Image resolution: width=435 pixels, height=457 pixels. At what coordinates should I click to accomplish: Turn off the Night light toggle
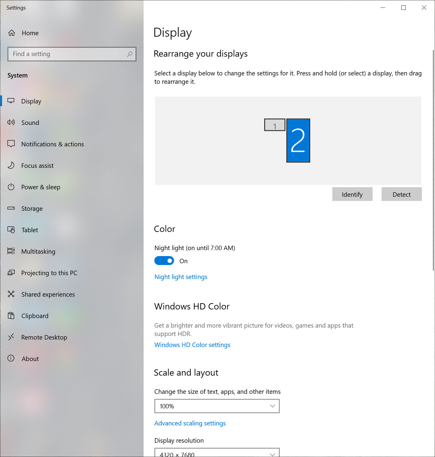tap(164, 261)
